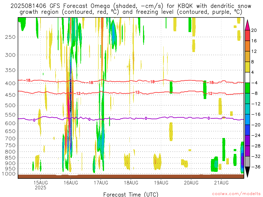Select the colorbar value label -16

(x=256, y=114)
